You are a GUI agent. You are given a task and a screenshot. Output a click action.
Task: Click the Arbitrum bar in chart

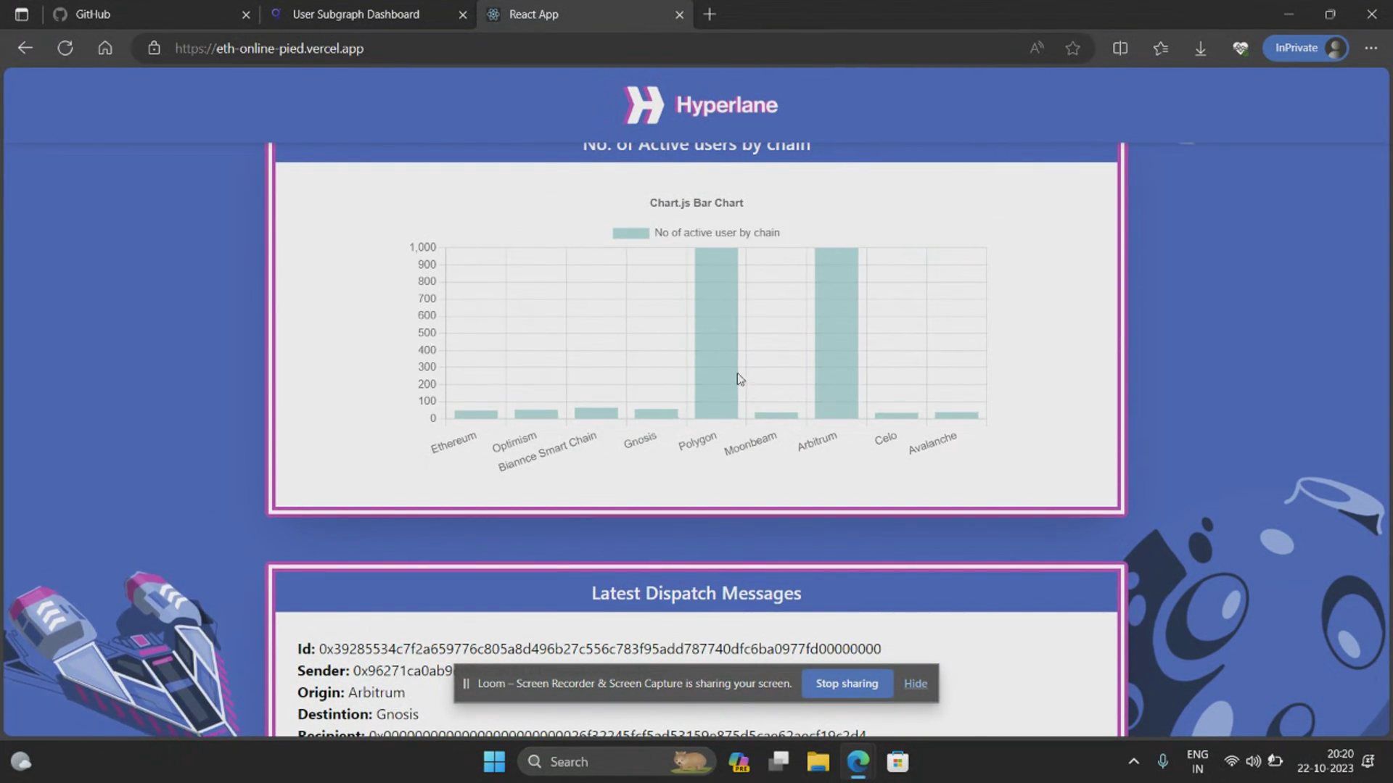tap(837, 333)
